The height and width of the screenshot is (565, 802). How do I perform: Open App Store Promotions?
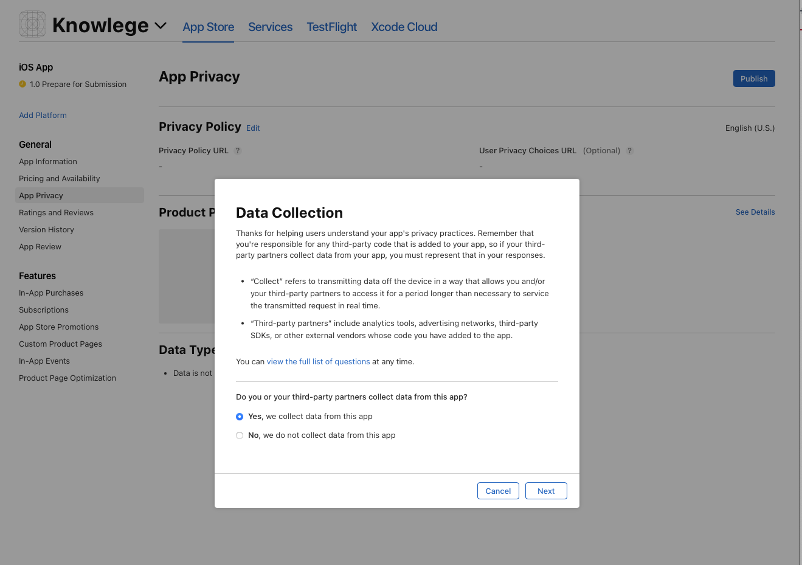tap(58, 327)
